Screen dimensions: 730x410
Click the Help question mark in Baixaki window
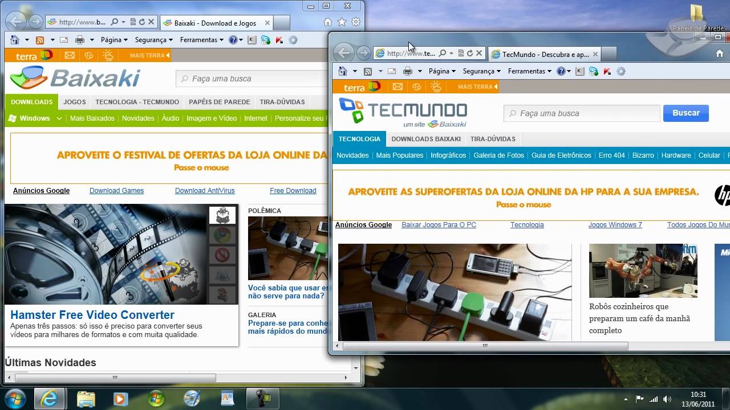[233, 40]
